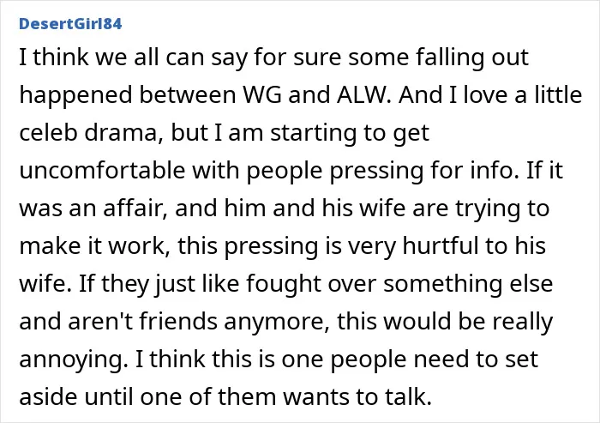This screenshot has height=423, width=600.
Task: Click the word 'uncomfortable' in the comment
Action: 102,170
